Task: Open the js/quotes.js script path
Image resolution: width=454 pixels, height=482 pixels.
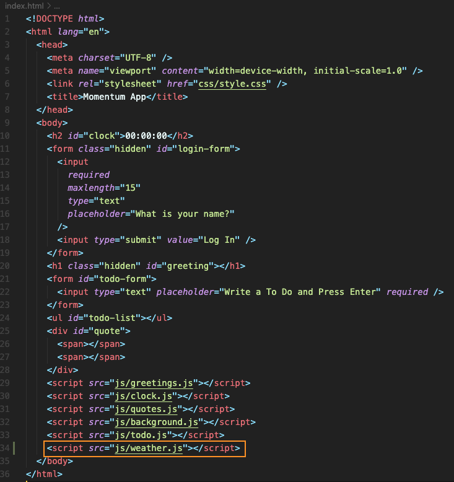Action: click(x=146, y=409)
